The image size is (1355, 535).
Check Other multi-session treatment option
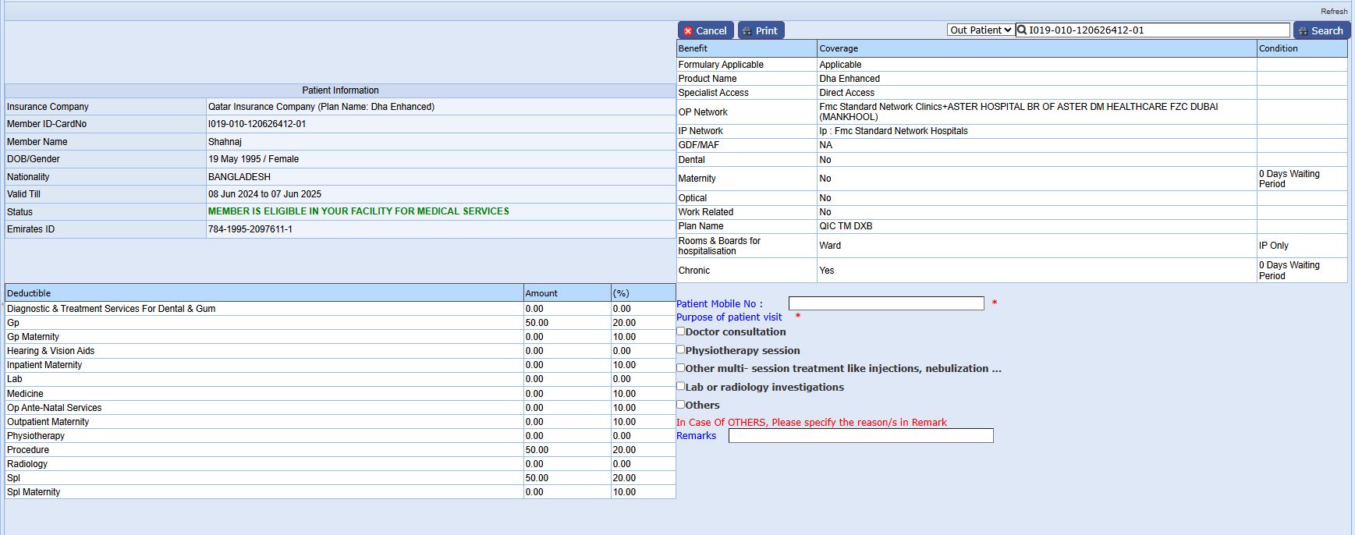pyautogui.click(x=681, y=368)
